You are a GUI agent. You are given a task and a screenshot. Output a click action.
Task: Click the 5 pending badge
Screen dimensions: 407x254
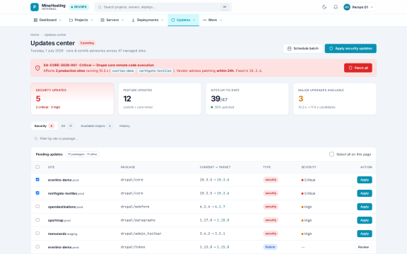(87, 43)
